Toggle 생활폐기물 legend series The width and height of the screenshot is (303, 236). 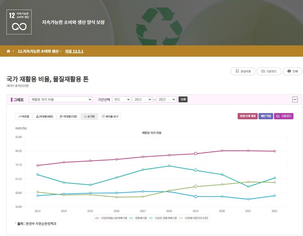[139, 218]
